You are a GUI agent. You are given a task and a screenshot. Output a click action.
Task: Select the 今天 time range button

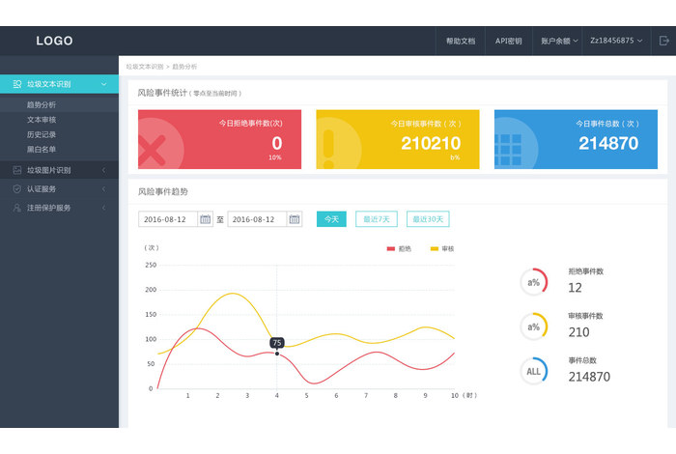coord(331,219)
